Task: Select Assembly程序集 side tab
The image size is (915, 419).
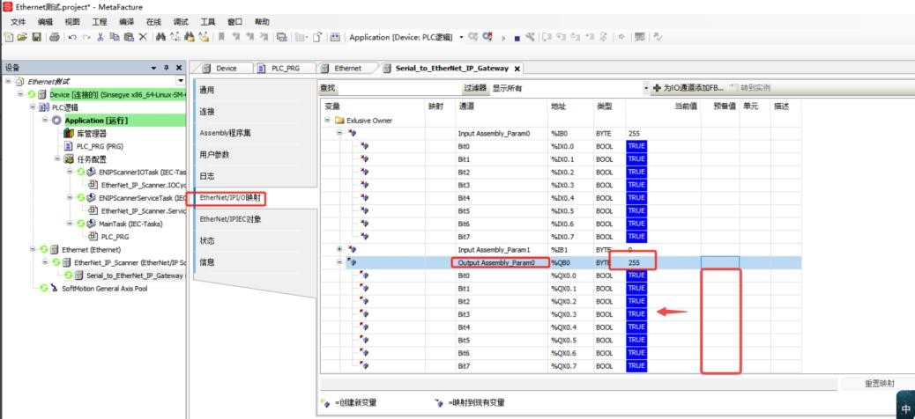Action: coord(225,133)
